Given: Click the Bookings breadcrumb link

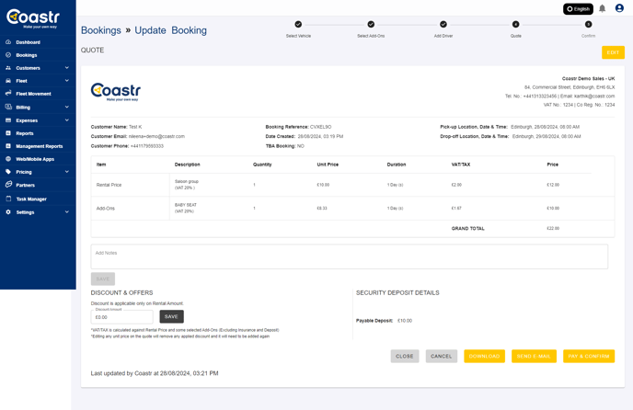Looking at the screenshot, I should coord(101,30).
